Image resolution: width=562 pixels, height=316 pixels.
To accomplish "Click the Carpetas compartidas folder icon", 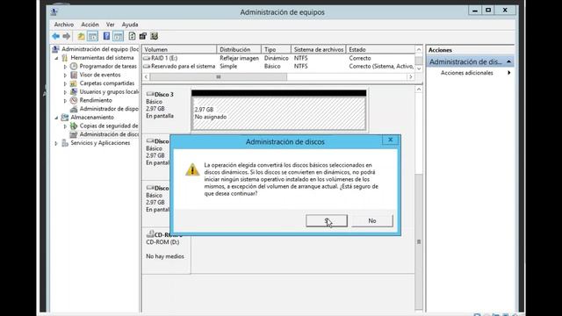I will point(74,83).
